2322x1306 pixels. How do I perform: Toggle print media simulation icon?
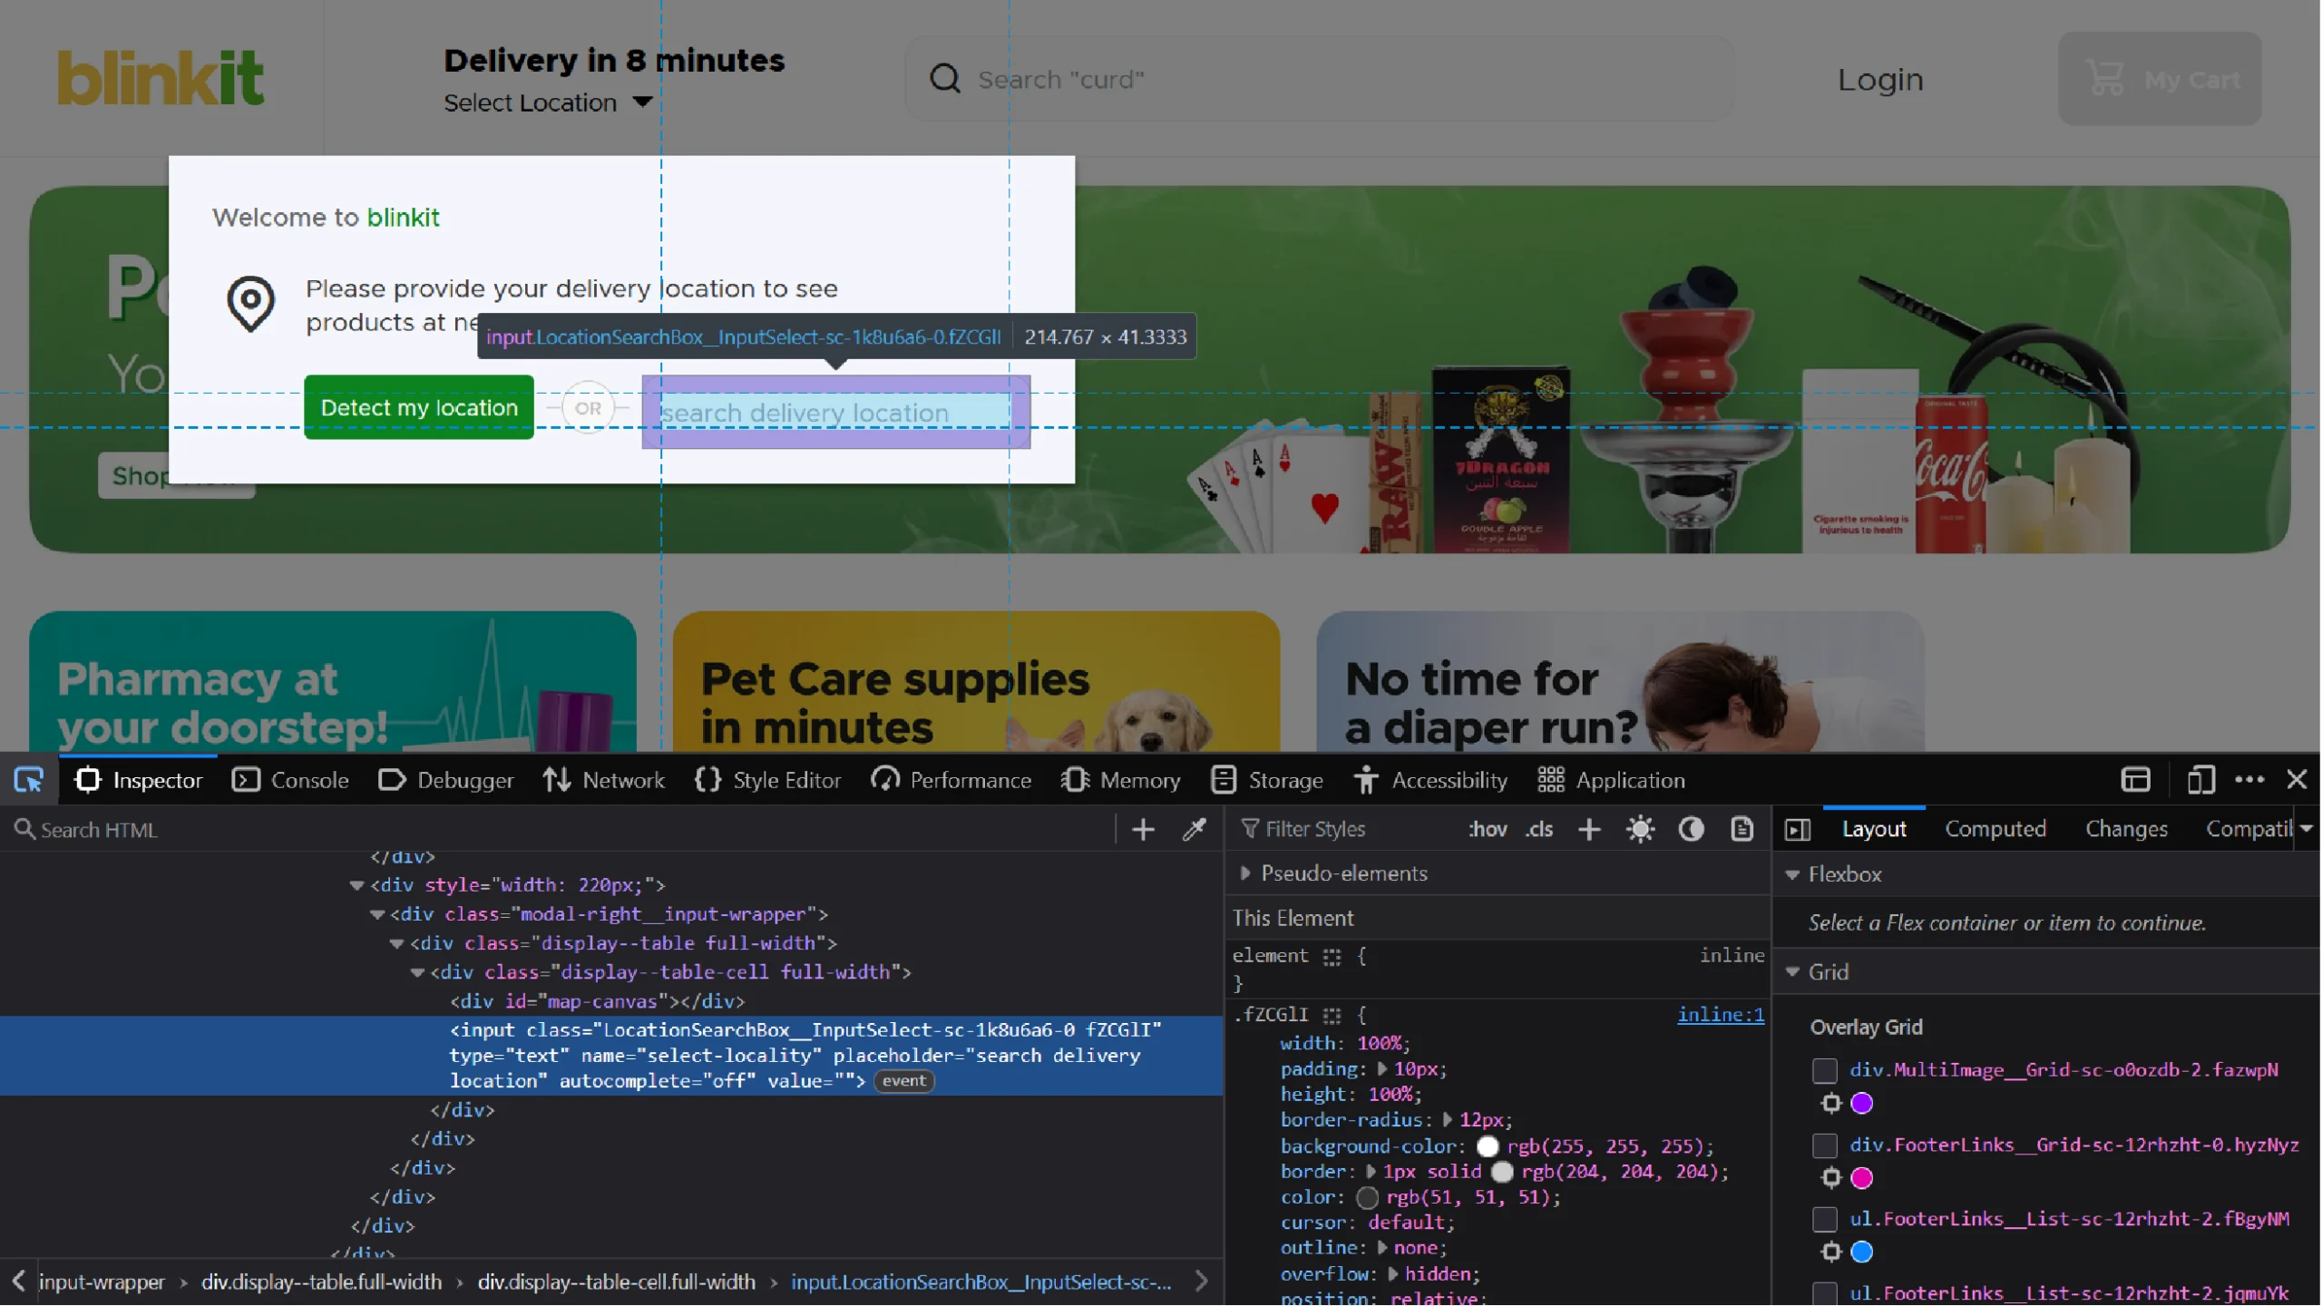1742,830
